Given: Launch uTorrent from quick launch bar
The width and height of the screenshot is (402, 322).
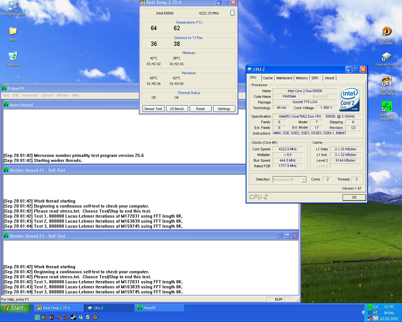Looking at the screenshot, I should [37, 317].
